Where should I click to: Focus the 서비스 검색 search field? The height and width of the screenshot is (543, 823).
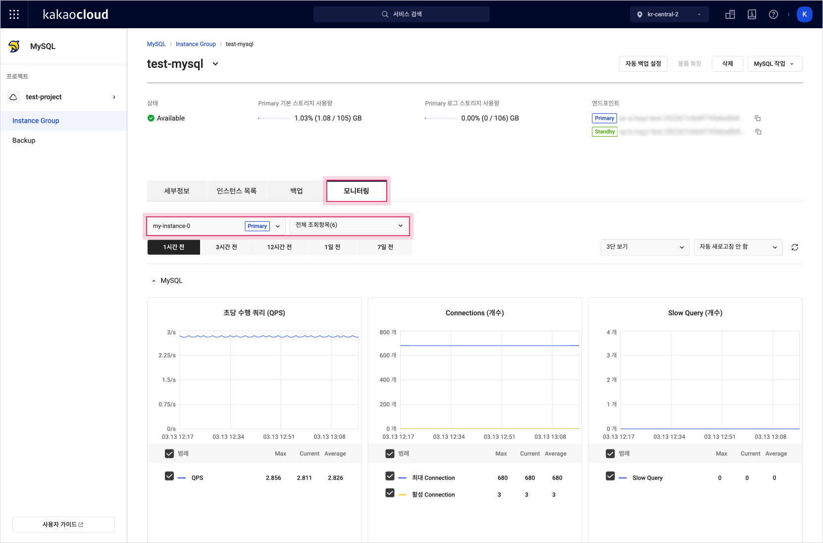tap(402, 14)
